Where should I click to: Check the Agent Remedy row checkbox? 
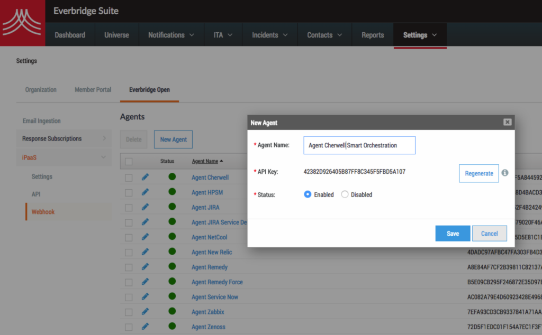click(x=129, y=267)
